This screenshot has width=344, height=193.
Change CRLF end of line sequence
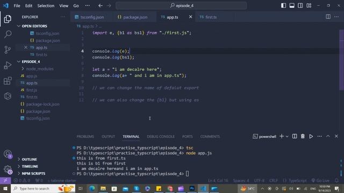click(274, 181)
